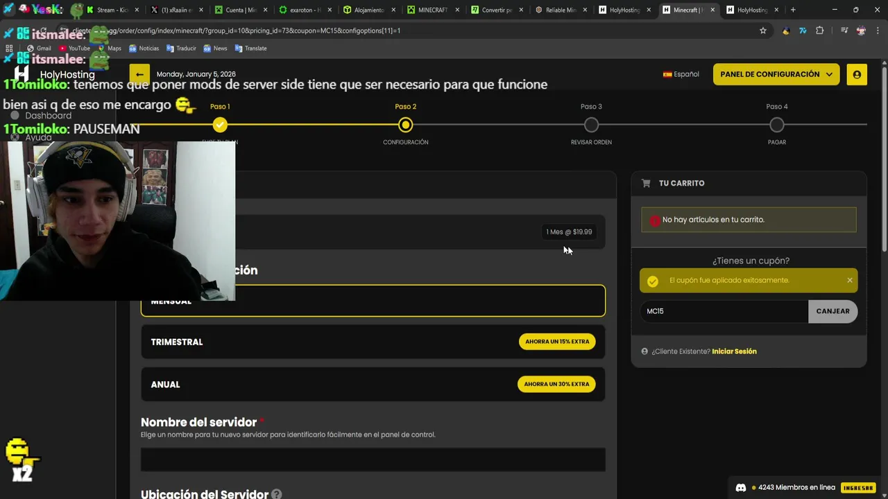Click the Ingresar Discord button
The image size is (888, 499).
pos(857,488)
